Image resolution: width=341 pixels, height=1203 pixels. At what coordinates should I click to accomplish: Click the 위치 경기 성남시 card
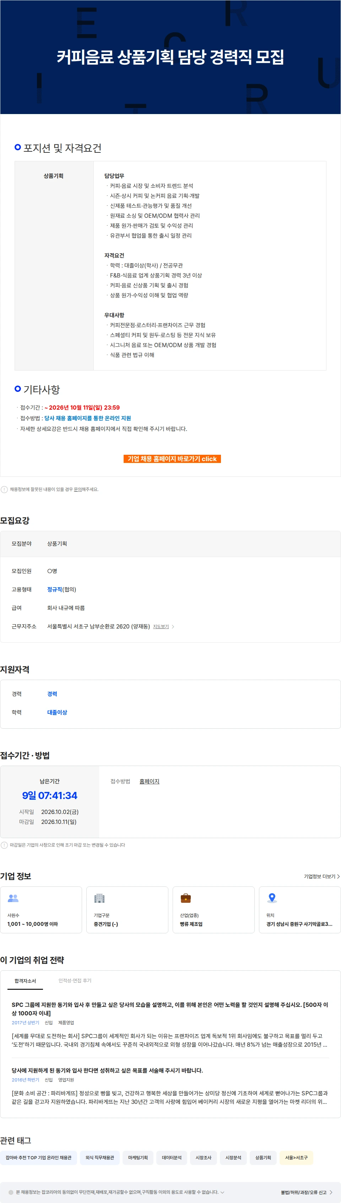click(x=300, y=910)
